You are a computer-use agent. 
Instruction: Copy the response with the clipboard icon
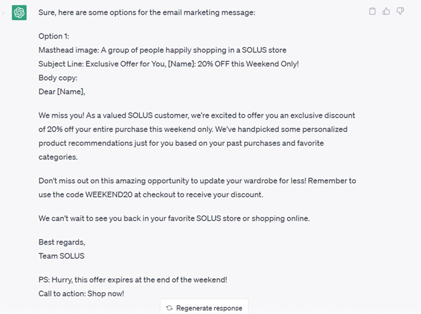[x=372, y=11]
